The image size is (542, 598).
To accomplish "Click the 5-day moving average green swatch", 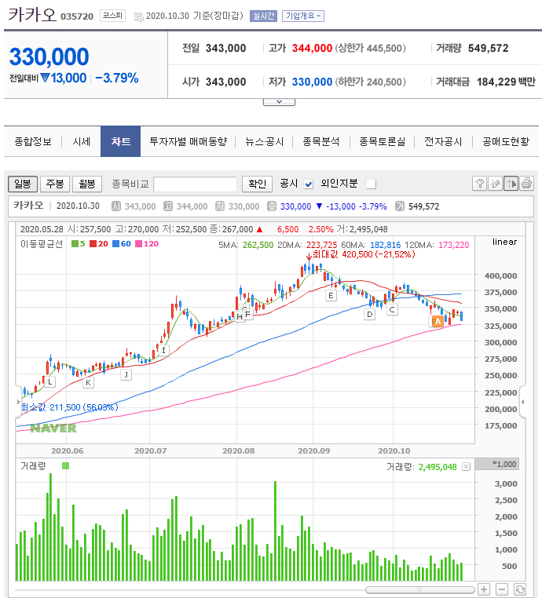I will [x=75, y=244].
